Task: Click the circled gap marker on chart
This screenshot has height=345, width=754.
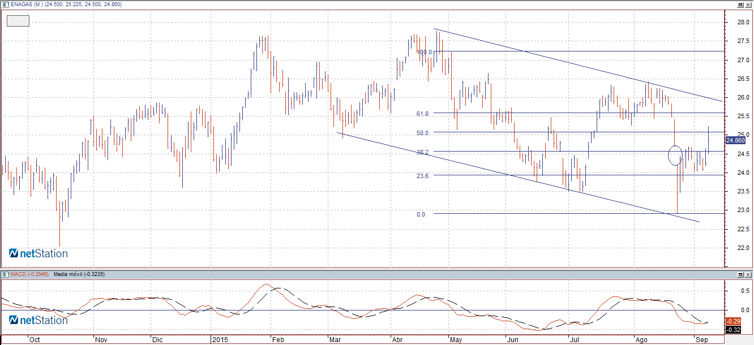Action: coord(675,155)
